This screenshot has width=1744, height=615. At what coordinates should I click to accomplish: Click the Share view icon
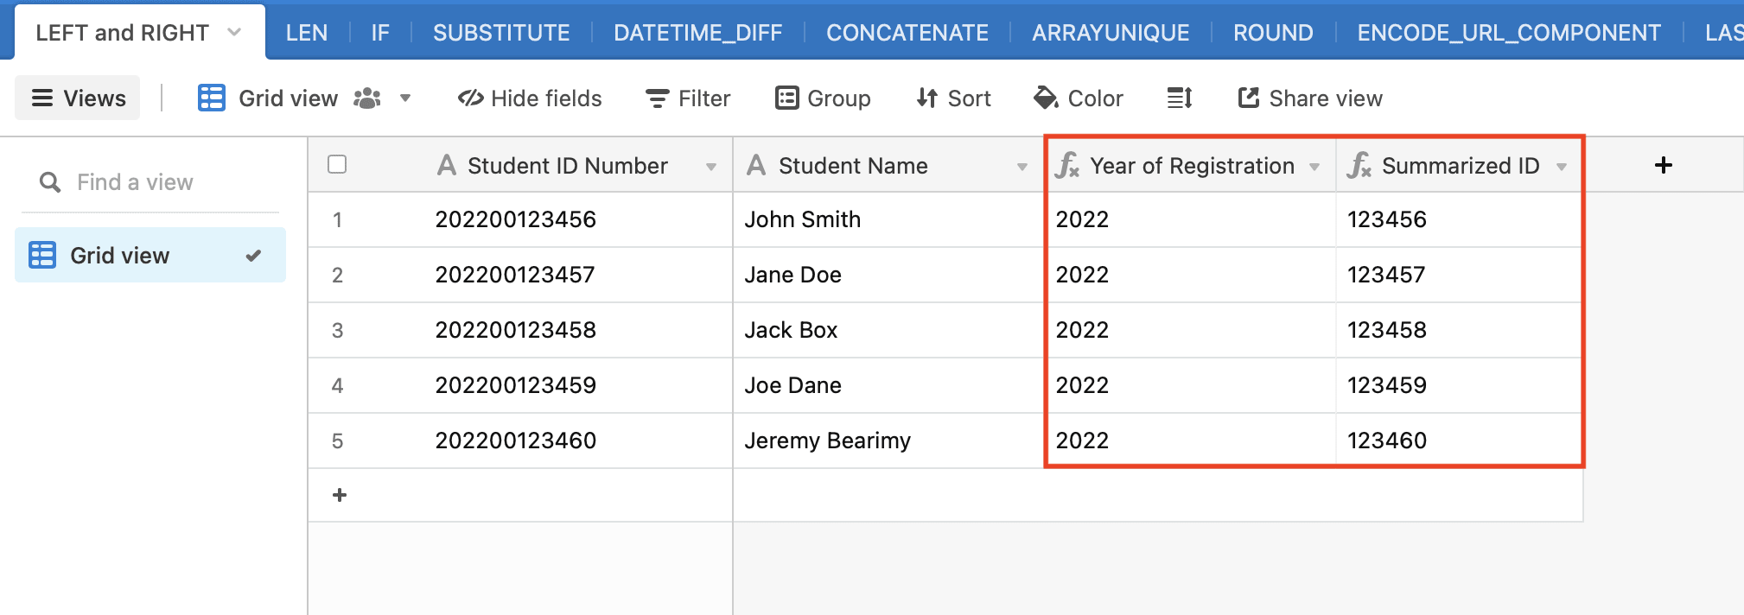[1248, 98]
